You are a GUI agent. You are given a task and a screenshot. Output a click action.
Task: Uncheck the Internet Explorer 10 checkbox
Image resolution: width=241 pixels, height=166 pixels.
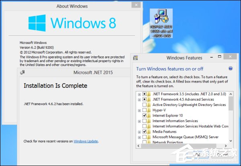[144, 116]
